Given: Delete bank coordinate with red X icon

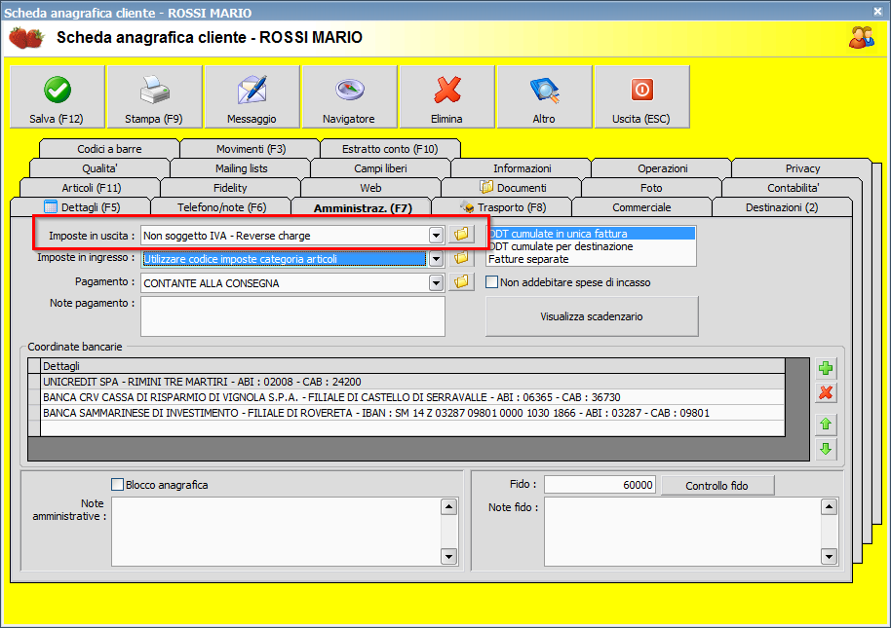Looking at the screenshot, I should (826, 392).
